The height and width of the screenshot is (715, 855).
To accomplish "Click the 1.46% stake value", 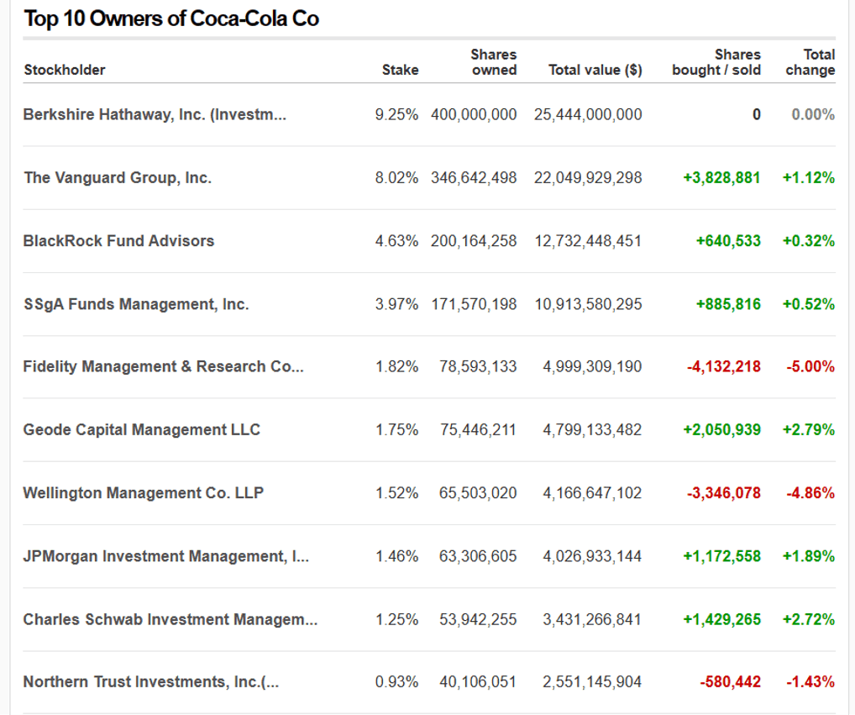I will [397, 556].
